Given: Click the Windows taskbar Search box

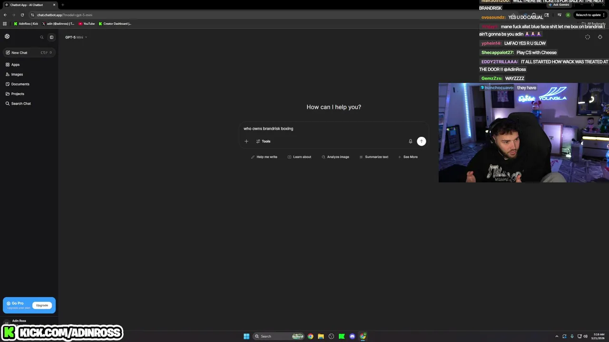Looking at the screenshot, I should [x=279, y=336].
